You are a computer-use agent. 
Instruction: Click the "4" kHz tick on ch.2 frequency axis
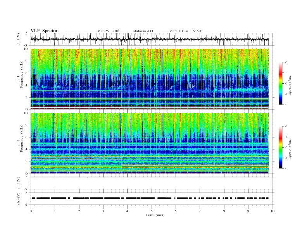click(27, 149)
